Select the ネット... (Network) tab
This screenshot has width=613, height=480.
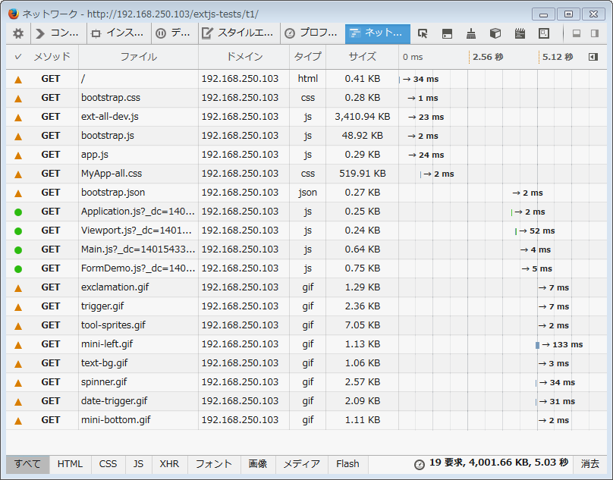pos(377,33)
